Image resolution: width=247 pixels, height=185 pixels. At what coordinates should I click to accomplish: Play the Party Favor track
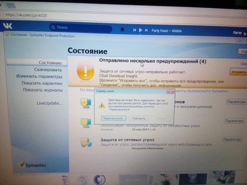click(x=140, y=30)
